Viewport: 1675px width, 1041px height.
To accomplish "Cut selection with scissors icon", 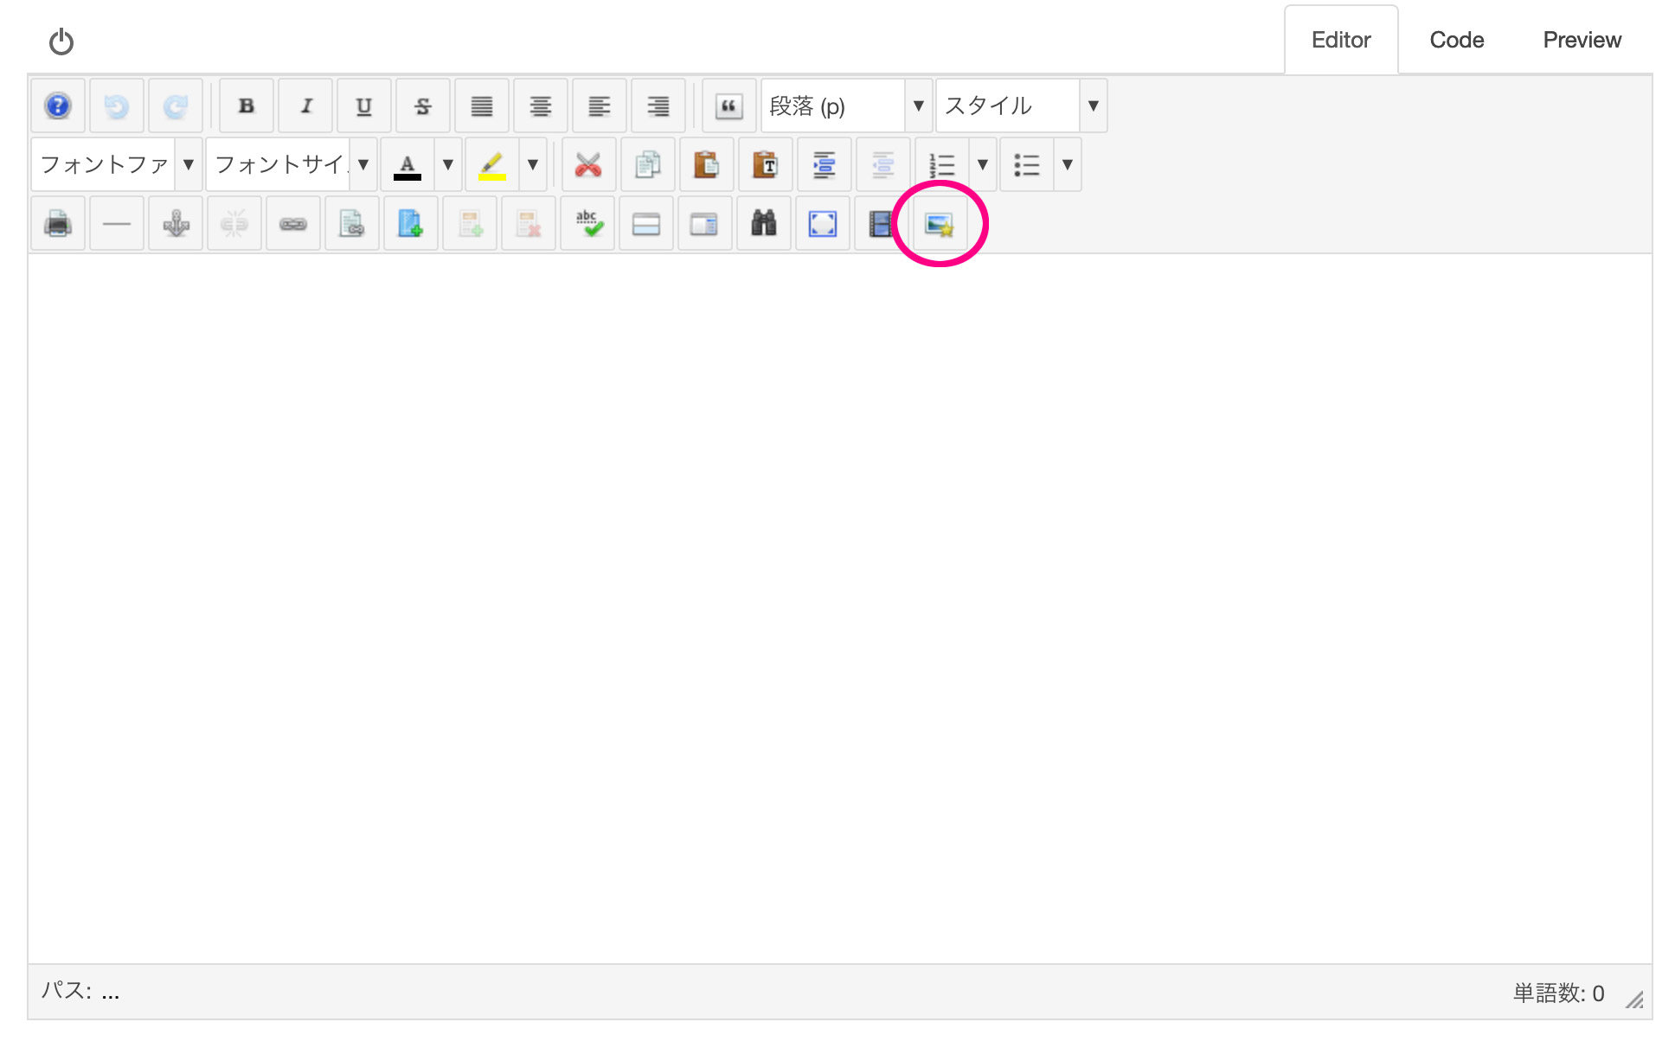I will tap(588, 165).
